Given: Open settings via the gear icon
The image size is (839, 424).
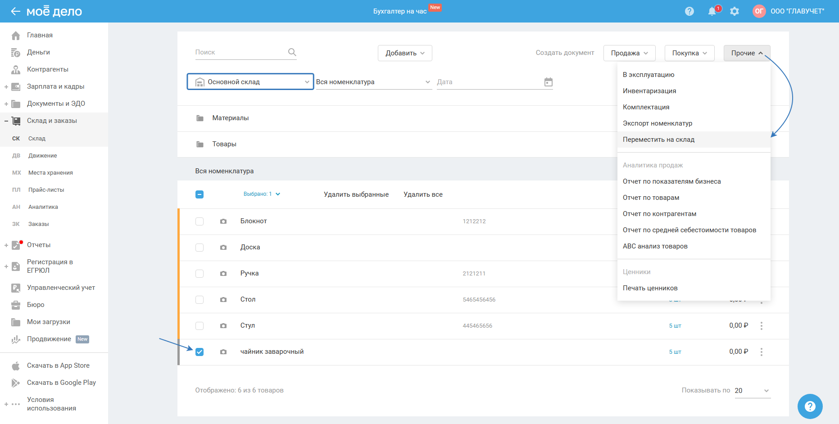Looking at the screenshot, I should pyautogui.click(x=735, y=11).
